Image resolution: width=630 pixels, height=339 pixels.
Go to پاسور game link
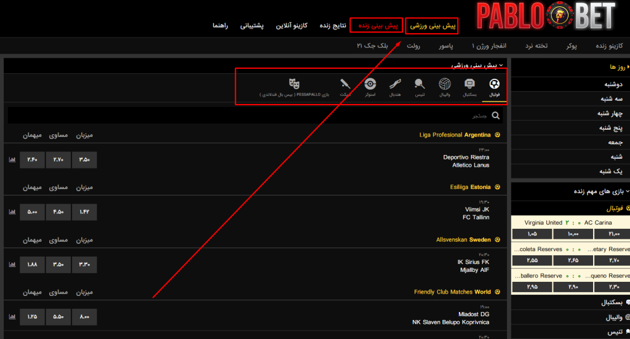click(446, 46)
